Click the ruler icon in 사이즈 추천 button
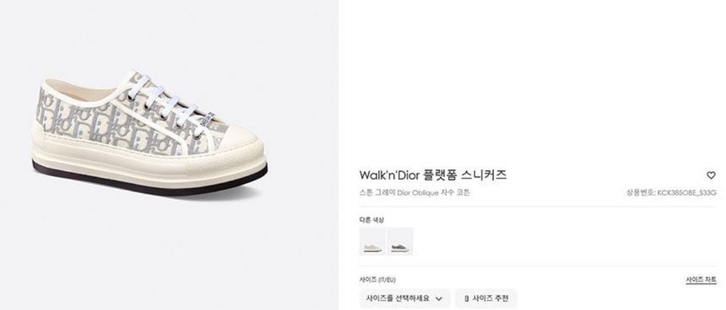Image resolution: width=726 pixels, height=310 pixels. click(467, 298)
